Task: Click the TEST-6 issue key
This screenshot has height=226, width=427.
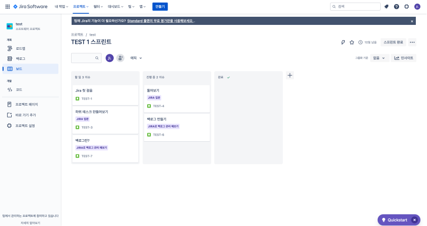Action: 158,135
